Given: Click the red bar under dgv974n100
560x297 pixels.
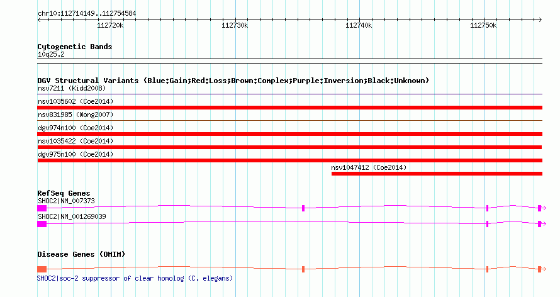Looking at the screenshot, I should click(289, 134).
